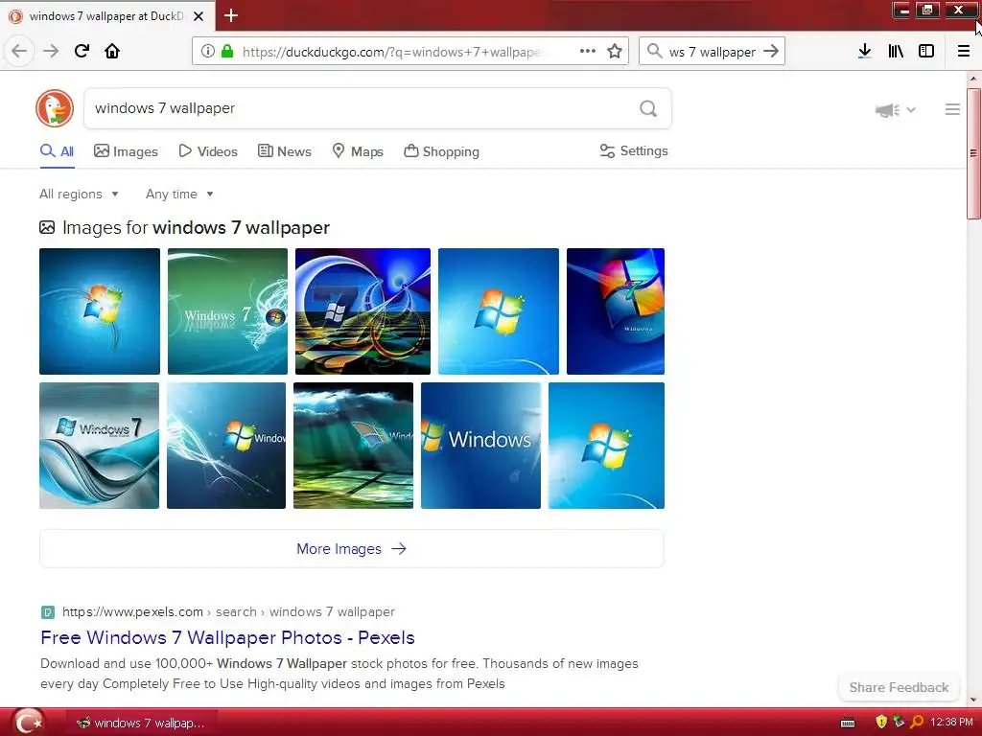Focus the browser search box
982x736 pixels.
(713, 52)
